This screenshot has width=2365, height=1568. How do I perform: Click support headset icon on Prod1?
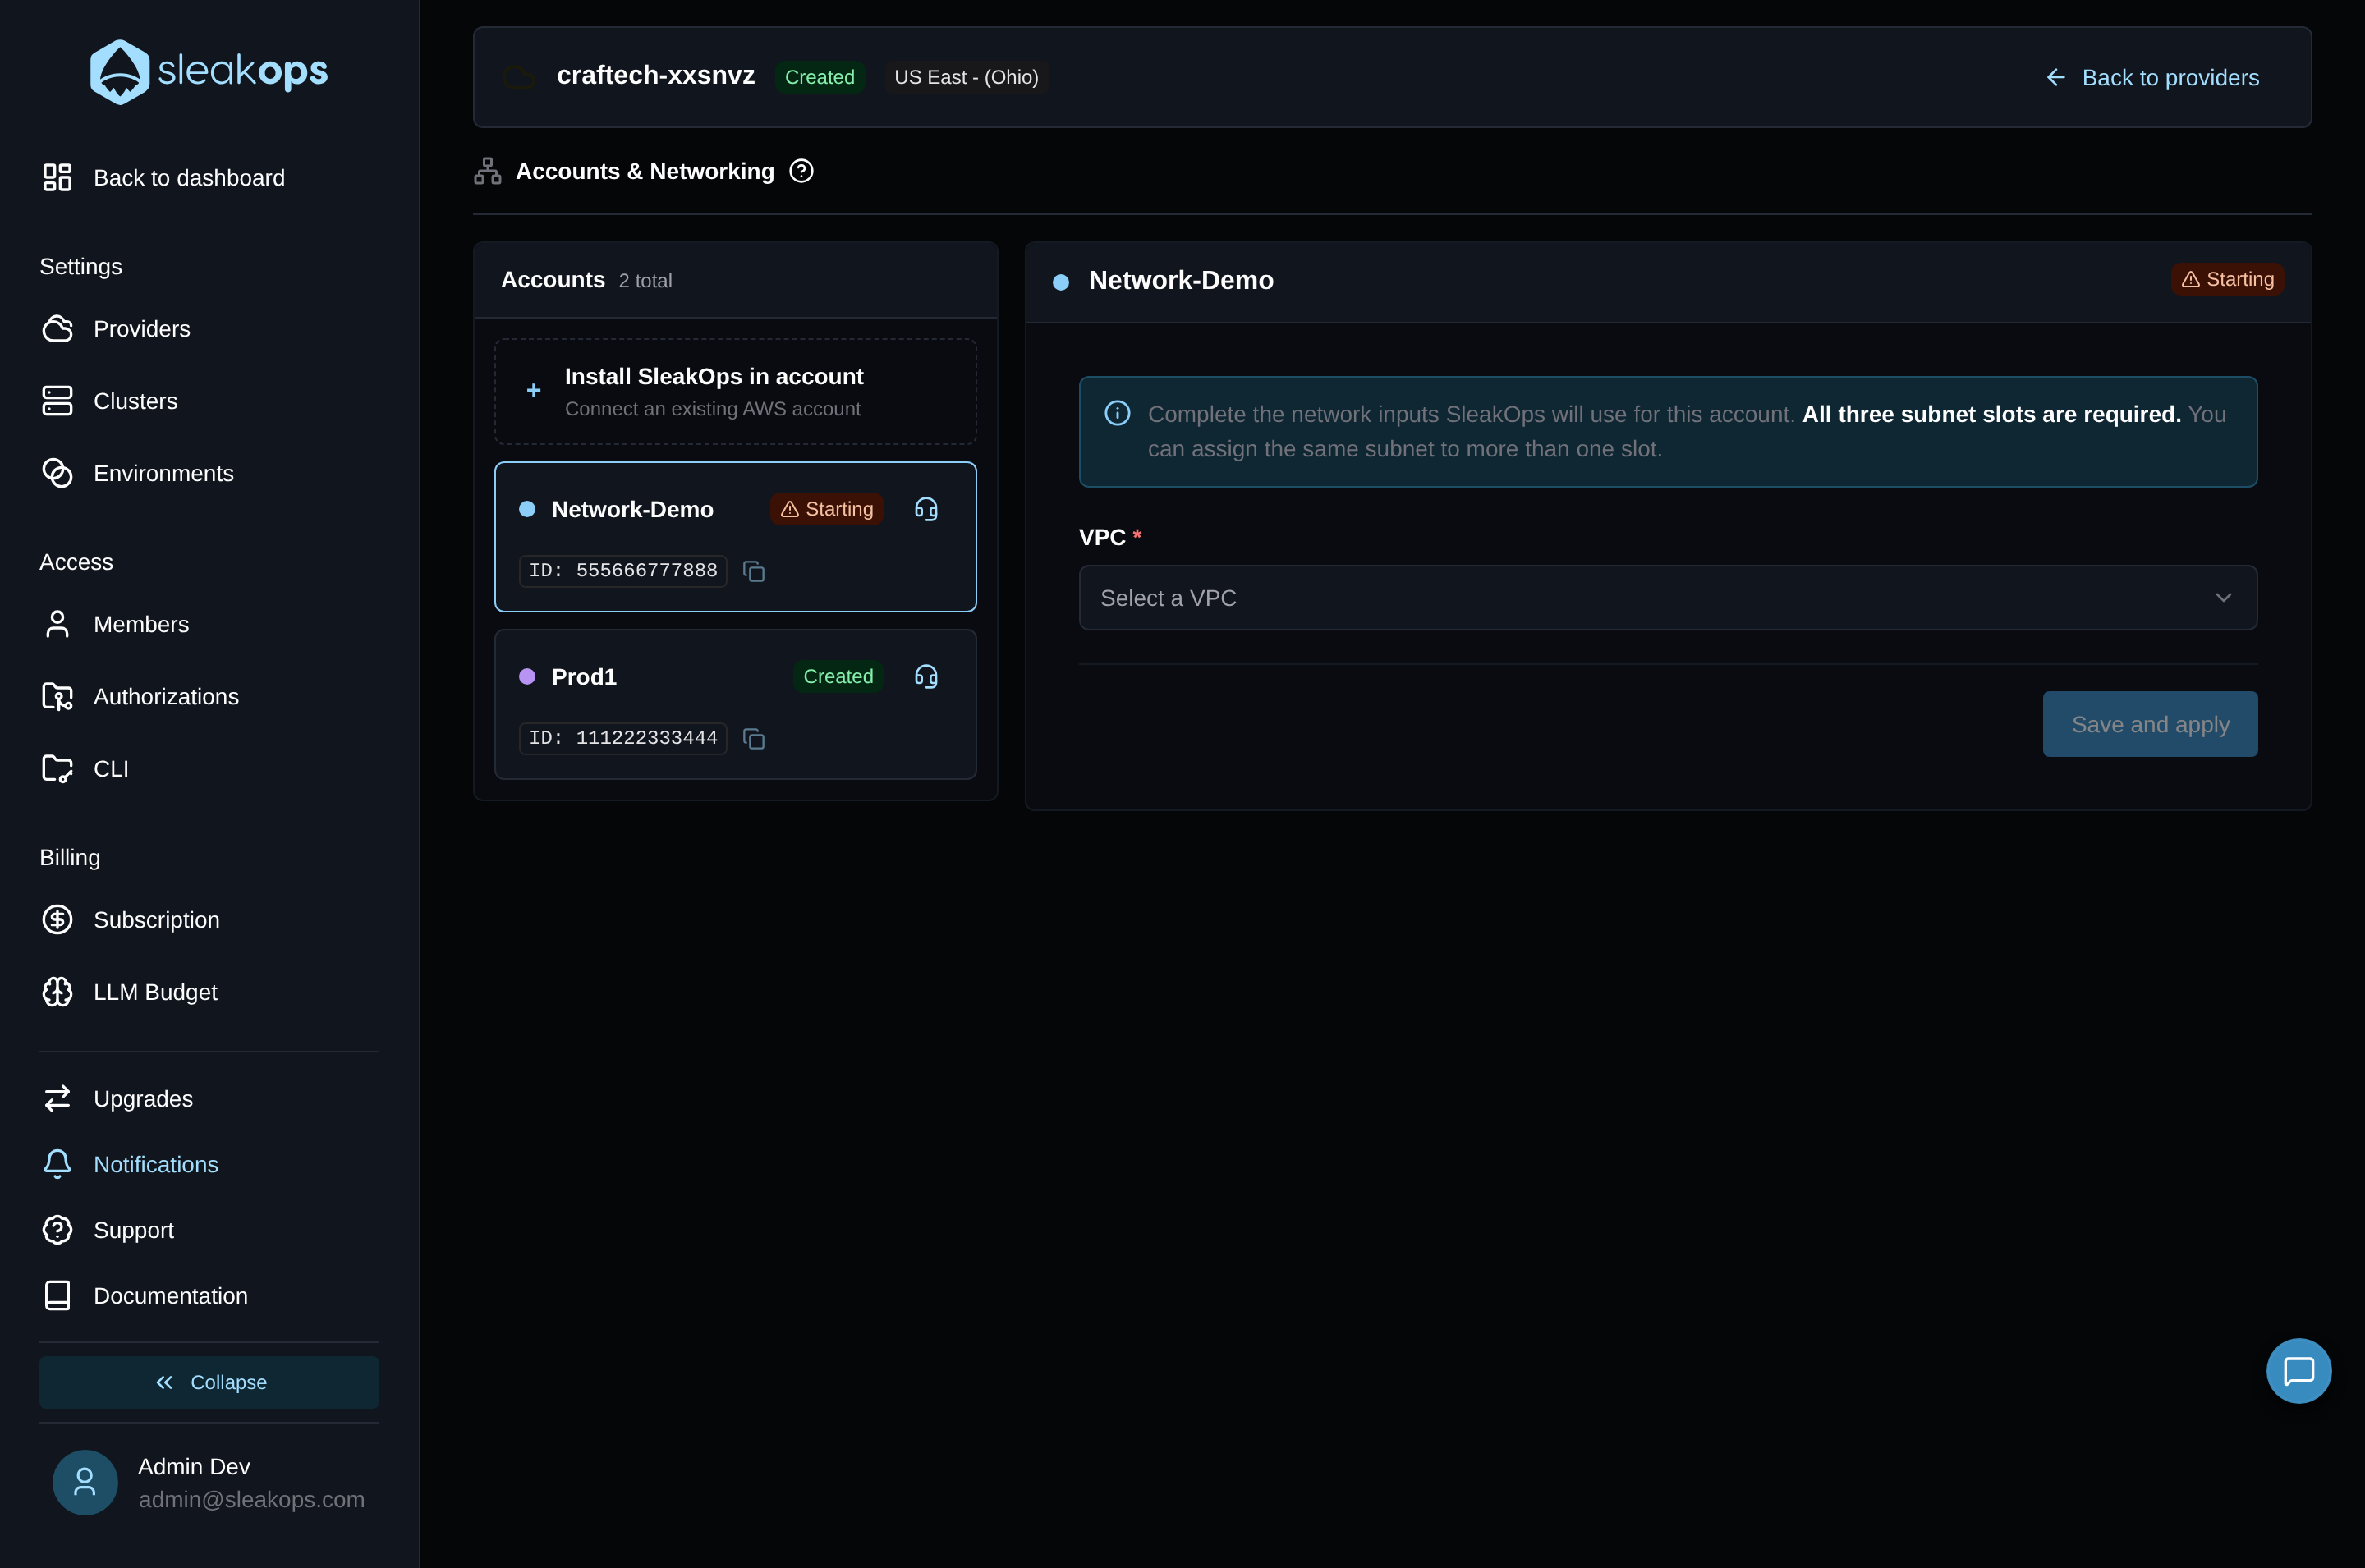click(x=926, y=677)
